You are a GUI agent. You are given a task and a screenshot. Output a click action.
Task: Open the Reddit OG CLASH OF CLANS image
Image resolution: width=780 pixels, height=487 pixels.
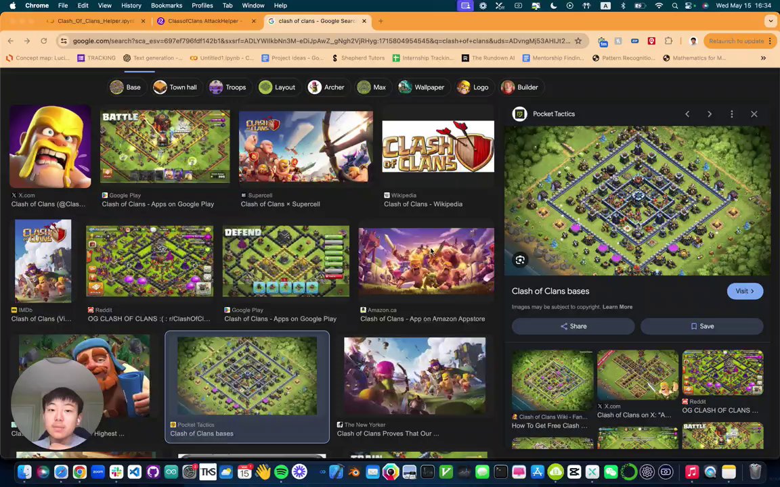coord(150,261)
